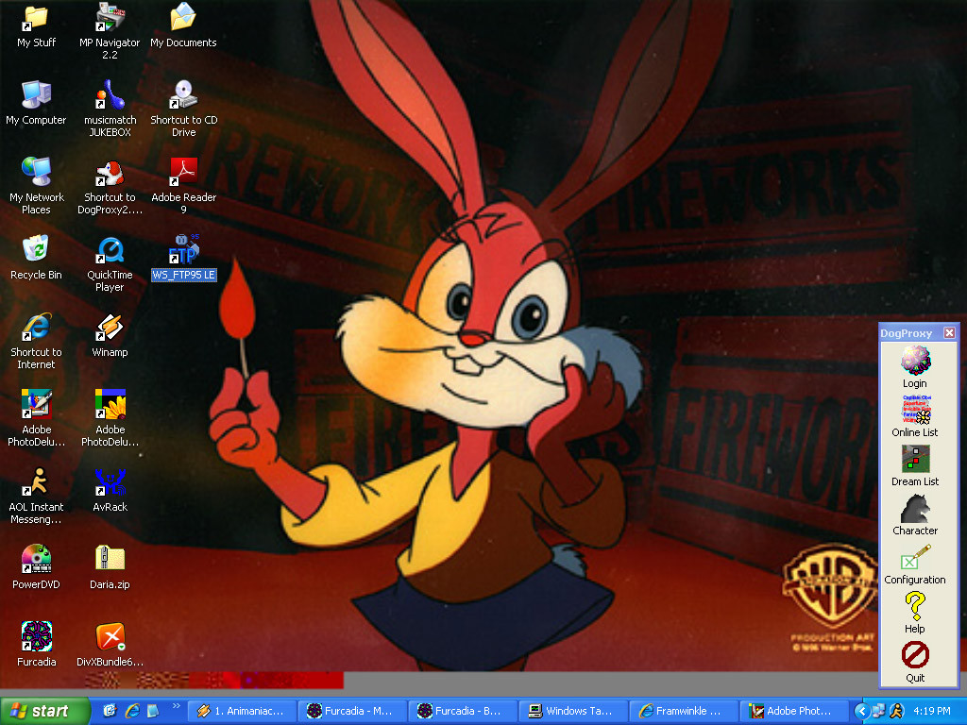The image size is (967, 725).
Task: Open the Windows start menu
Action: tap(45, 711)
